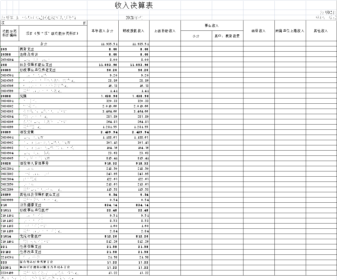The image size is (337, 280).
Task: Select code cell 2101103
Action: pyautogui.click(x=10, y=226)
